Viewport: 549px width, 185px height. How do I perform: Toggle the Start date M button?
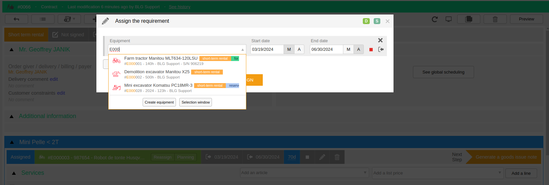289,49
